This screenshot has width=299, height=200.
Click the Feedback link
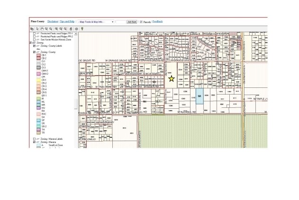click(x=157, y=21)
